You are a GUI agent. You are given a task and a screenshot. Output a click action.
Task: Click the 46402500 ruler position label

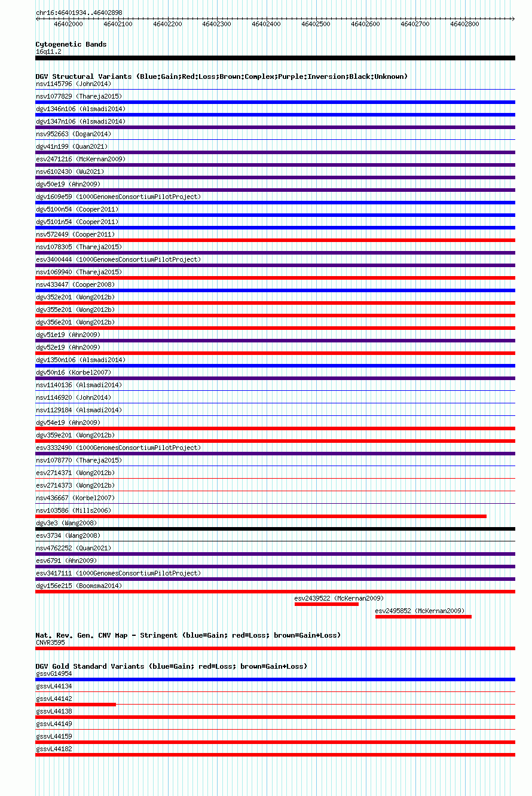pos(316,24)
